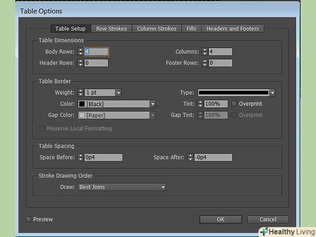Click the Columns stepper arrows

click(x=205, y=52)
